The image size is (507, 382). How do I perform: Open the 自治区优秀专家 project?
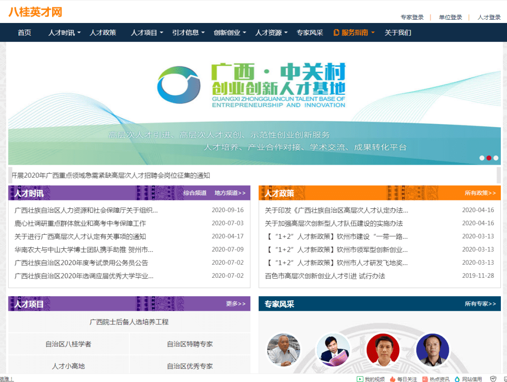[190, 366]
